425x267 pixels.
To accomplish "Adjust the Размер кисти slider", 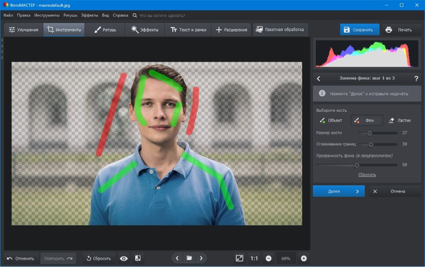I will click(x=370, y=133).
